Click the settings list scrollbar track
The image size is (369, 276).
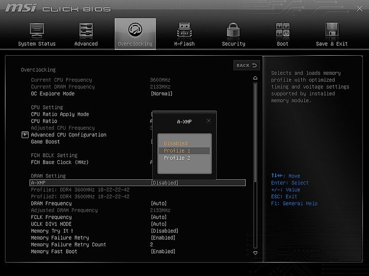pyautogui.click(x=255, y=166)
